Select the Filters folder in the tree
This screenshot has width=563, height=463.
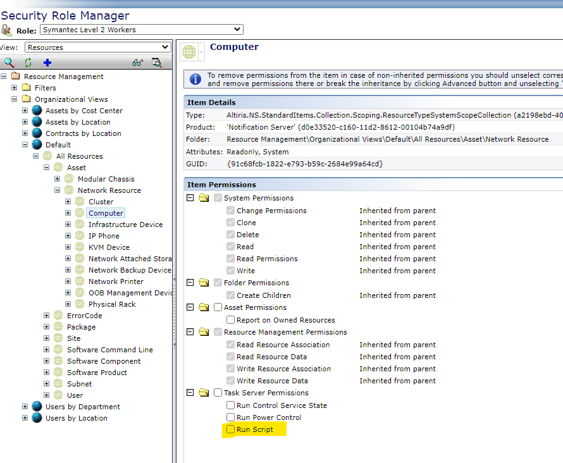pos(45,88)
